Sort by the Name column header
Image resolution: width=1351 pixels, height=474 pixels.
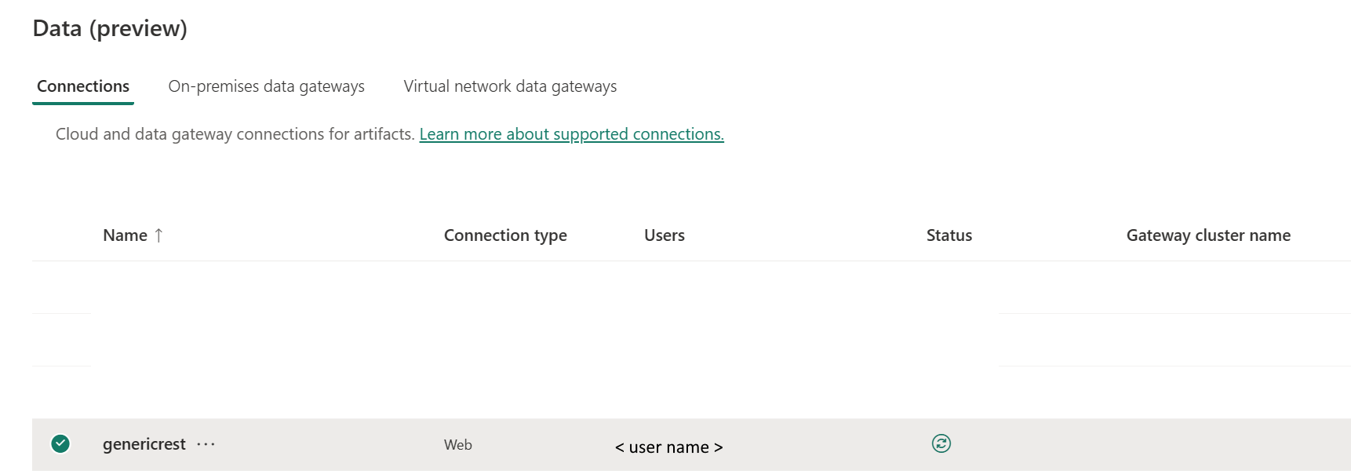tap(125, 235)
